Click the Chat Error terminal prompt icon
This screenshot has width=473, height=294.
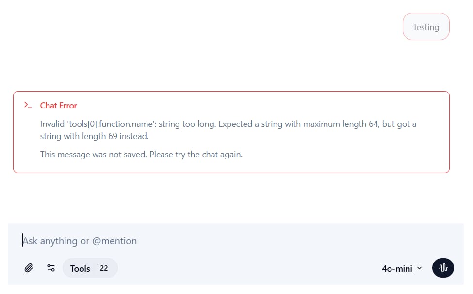(28, 105)
